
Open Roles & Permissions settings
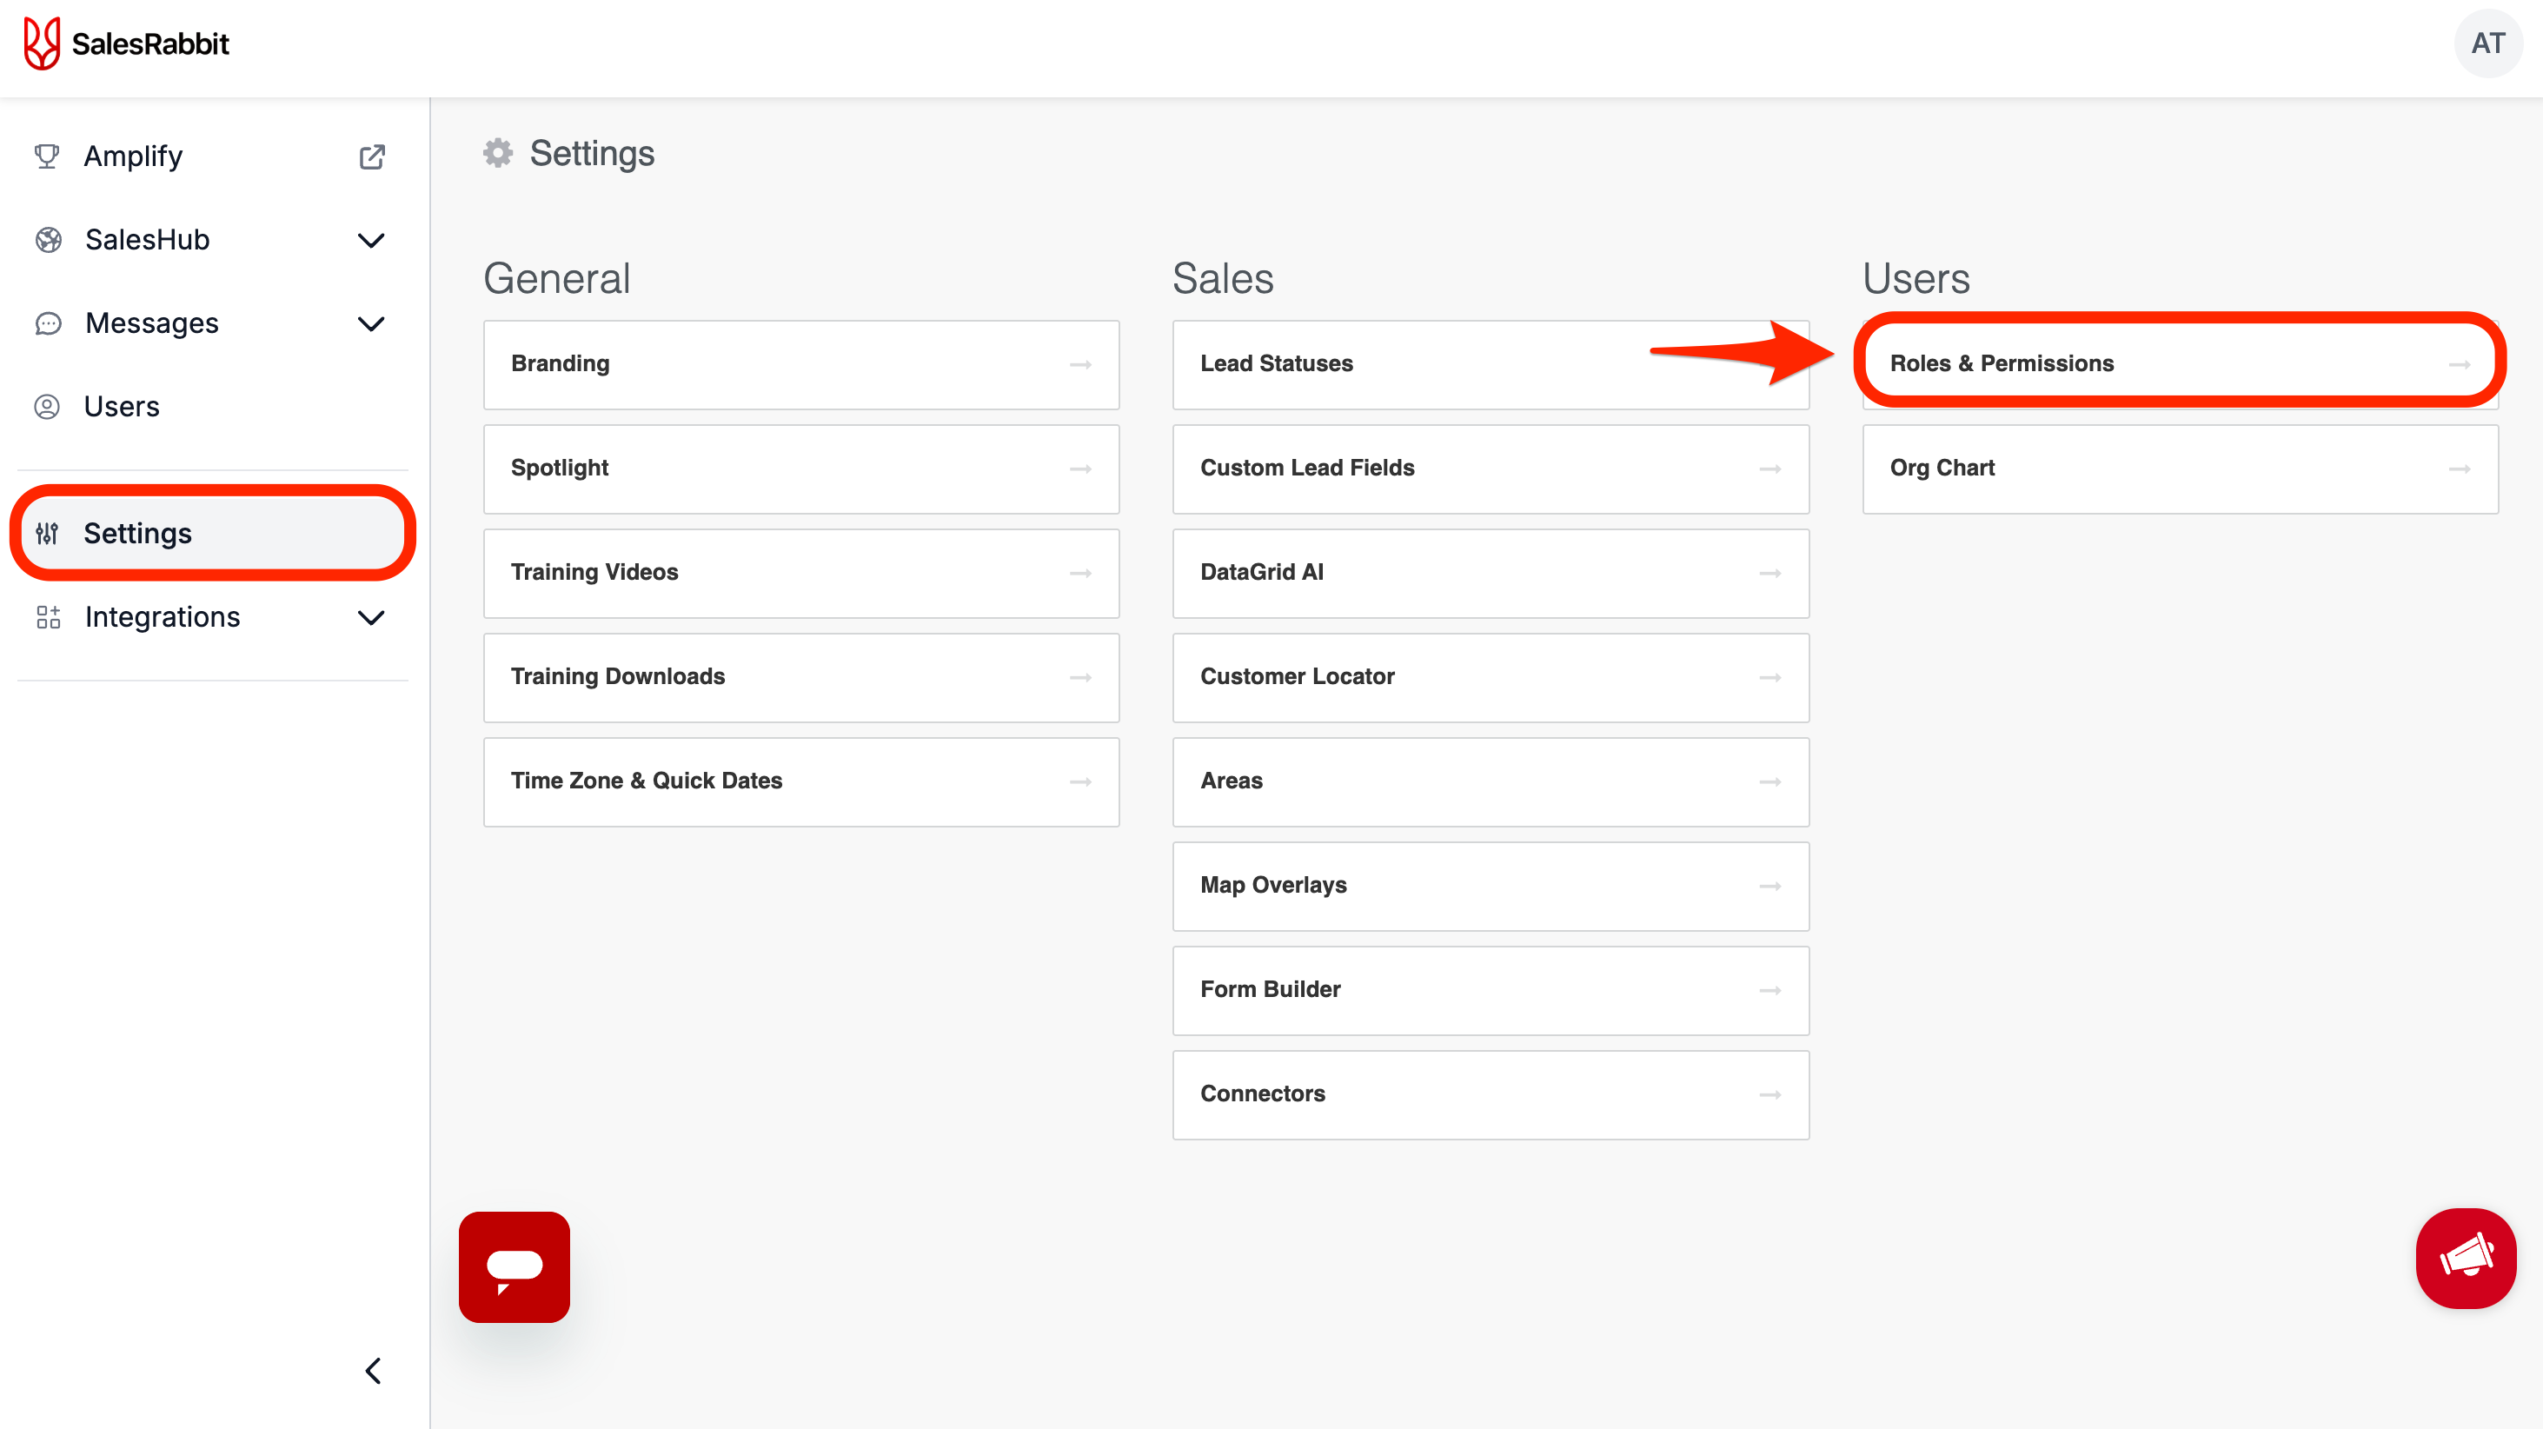(2180, 364)
